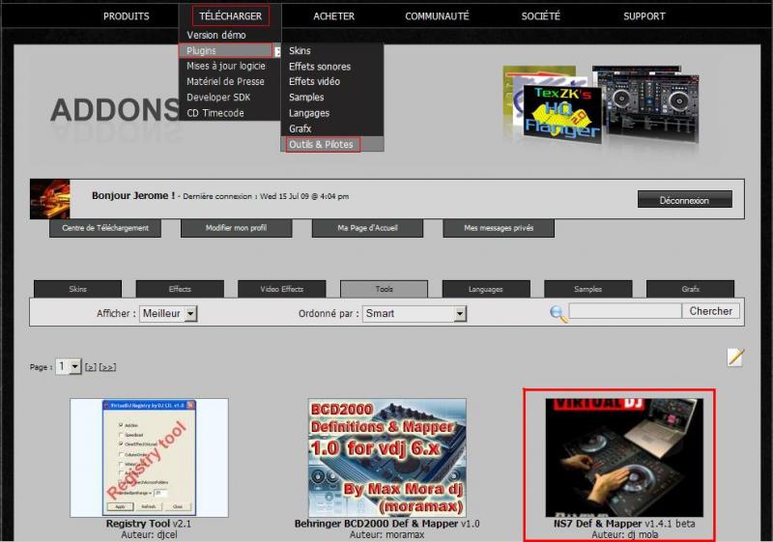This screenshot has width=773, height=542.
Task: Open the PRODUITS menu
Action: point(127,16)
